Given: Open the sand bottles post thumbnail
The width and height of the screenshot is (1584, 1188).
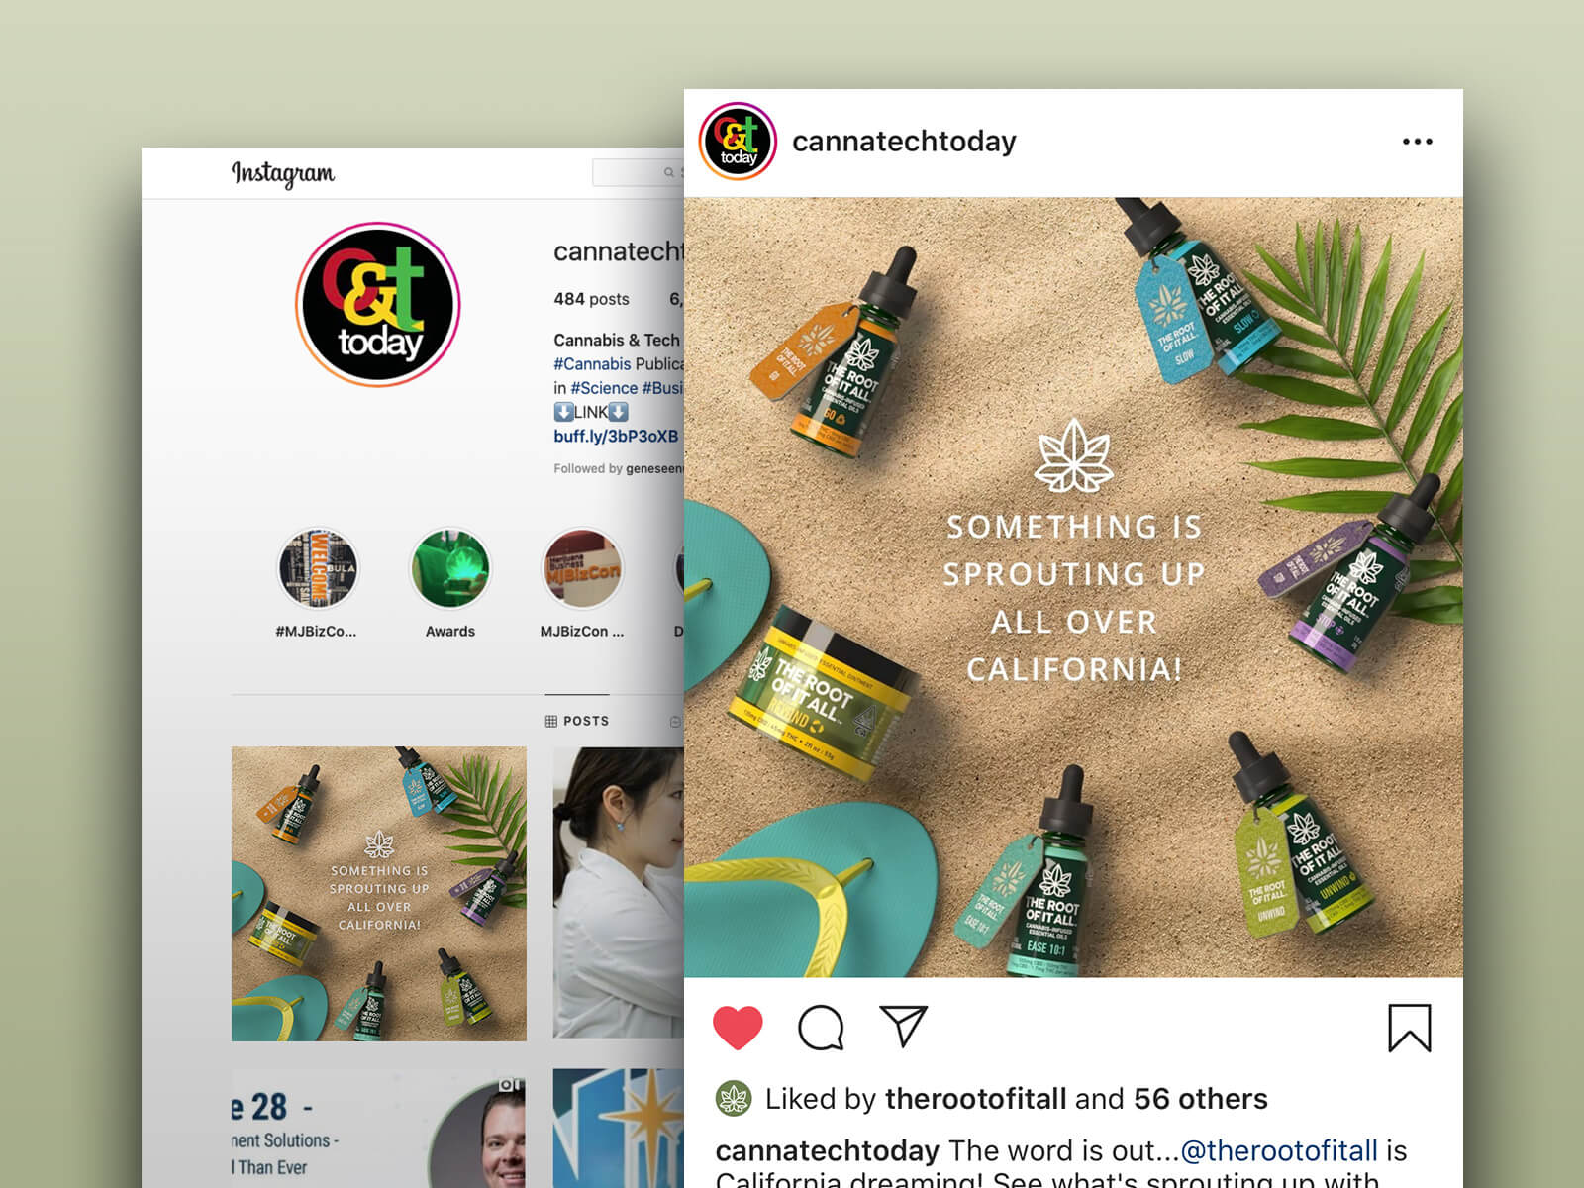Looking at the screenshot, I should pyautogui.click(x=379, y=894).
